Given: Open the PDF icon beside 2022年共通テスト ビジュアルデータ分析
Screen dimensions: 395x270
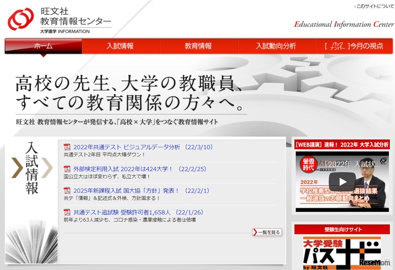Looking at the screenshot, I should 67,147.
